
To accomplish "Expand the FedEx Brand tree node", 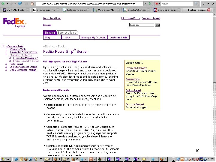I will [x=6, y=64].
